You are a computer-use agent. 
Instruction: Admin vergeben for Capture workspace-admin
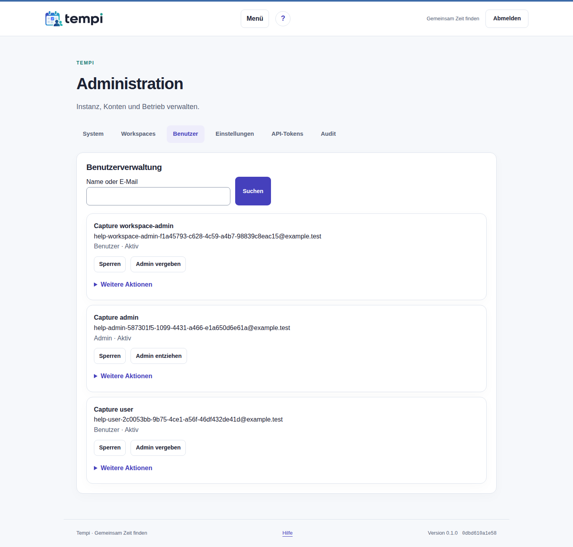click(x=158, y=264)
